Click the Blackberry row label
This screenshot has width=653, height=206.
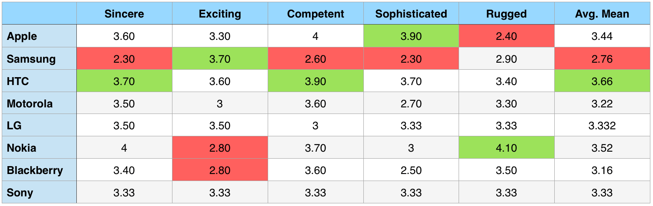click(35, 170)
